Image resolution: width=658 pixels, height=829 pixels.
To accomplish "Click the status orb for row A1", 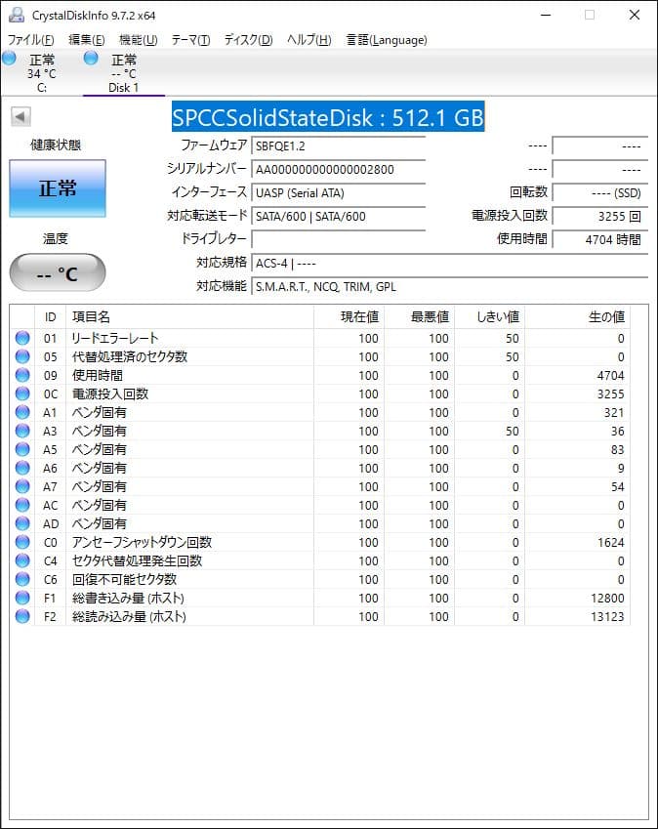I will (22, 412).
